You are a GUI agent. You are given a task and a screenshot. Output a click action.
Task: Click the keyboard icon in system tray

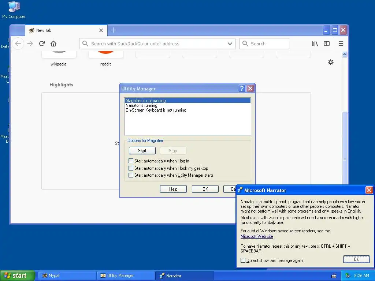click(x=334, y=276)
